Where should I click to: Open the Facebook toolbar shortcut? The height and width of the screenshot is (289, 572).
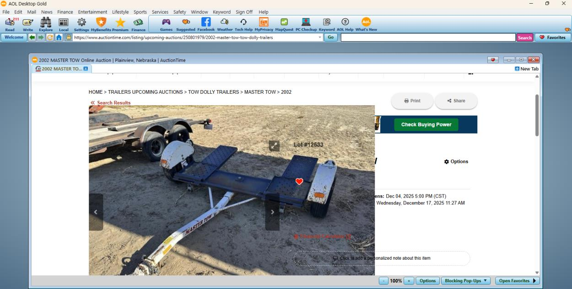[x=206, y=24]
